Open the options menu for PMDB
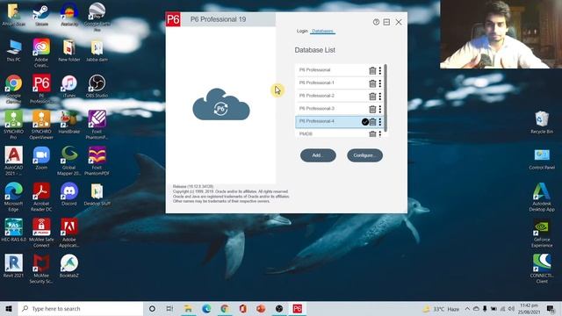 (380, 134)
